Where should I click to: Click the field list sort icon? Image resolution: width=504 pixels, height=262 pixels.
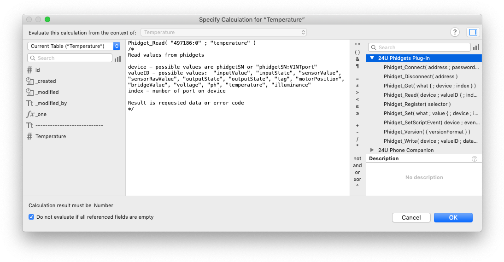118,58
